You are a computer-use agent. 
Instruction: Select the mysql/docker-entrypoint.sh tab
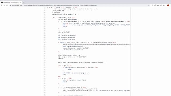(x=11, y=2)
